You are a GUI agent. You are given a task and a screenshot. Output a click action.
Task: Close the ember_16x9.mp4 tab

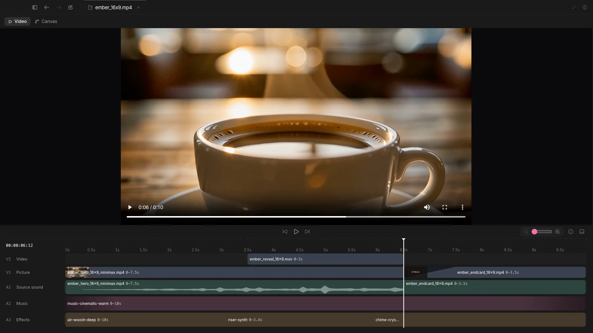139,7
